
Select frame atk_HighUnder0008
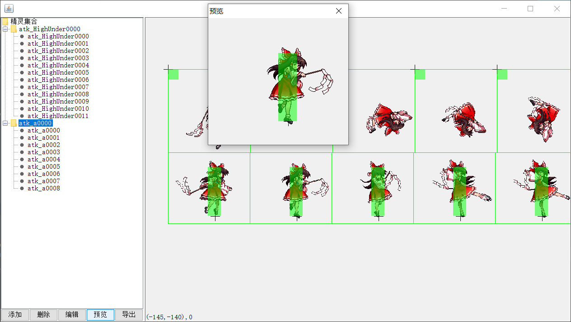(58, 94)
